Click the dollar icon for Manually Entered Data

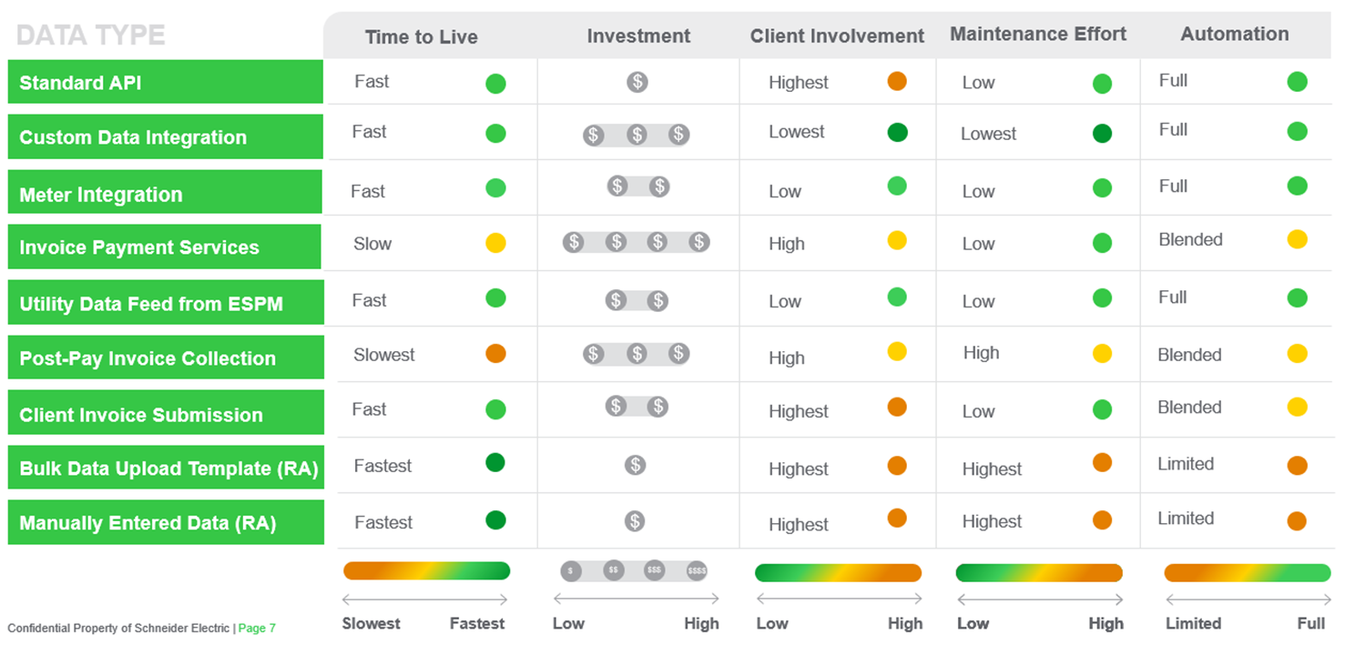click(x=635, y=521)
